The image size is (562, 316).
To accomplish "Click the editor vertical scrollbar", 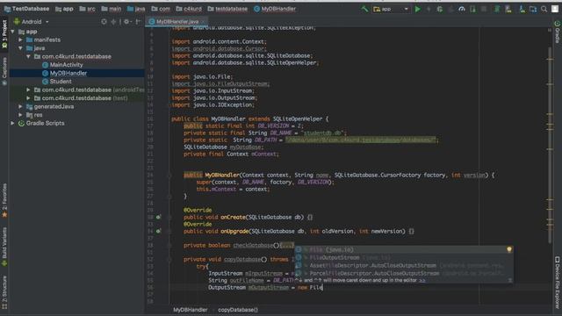I will coord(550,145).
